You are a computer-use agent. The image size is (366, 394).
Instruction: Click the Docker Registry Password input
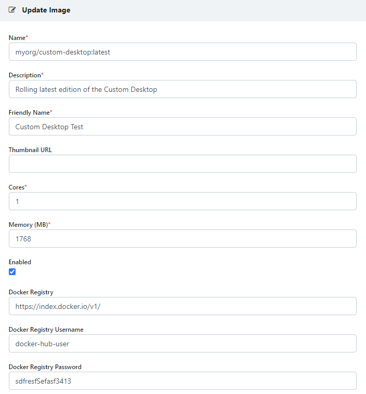click(182, 381)
